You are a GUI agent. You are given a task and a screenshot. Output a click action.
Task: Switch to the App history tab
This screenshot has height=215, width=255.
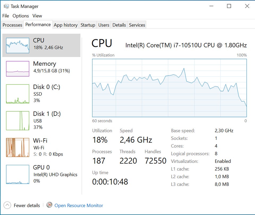66,25
